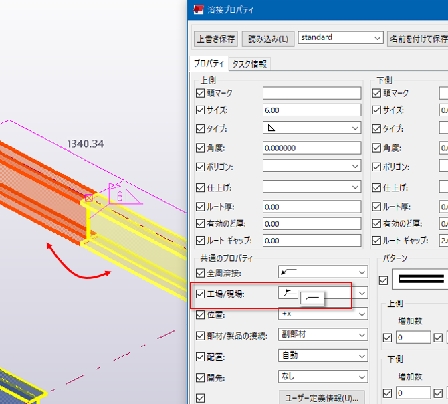Open ユーザー定義情報(U)... dialog

tap(322, 397)
